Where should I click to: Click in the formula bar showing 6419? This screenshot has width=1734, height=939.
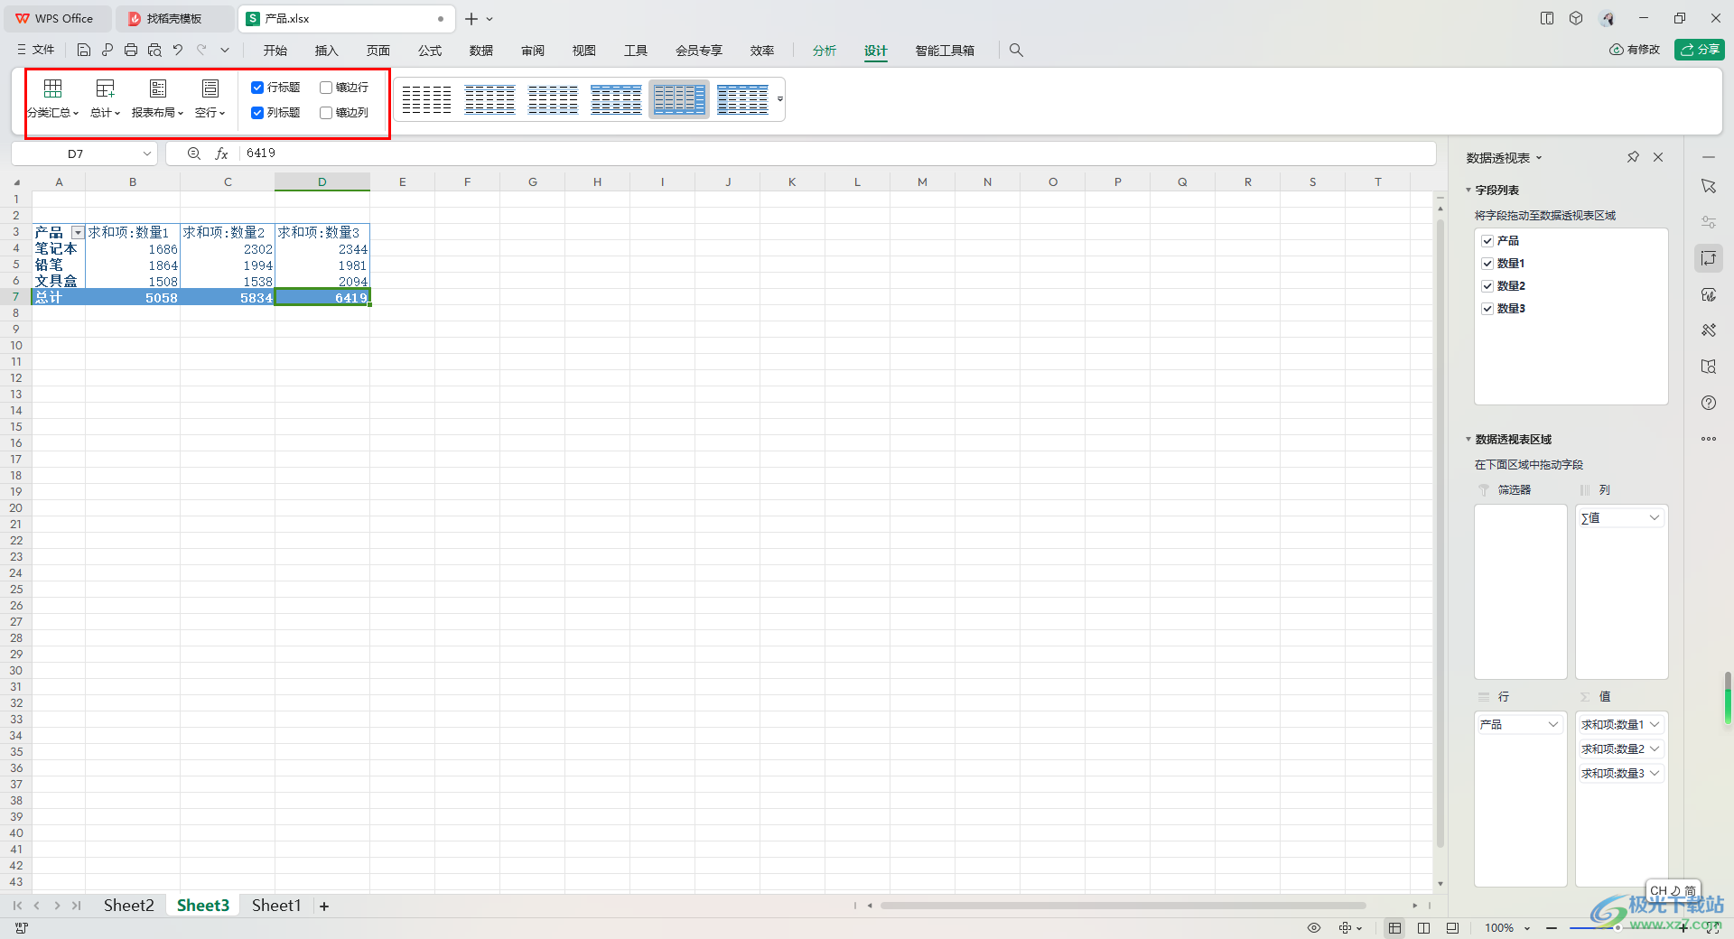(835, 153)
